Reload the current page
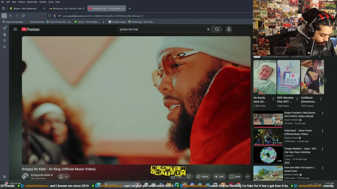The image size is (337, 189). coord(23,16)
